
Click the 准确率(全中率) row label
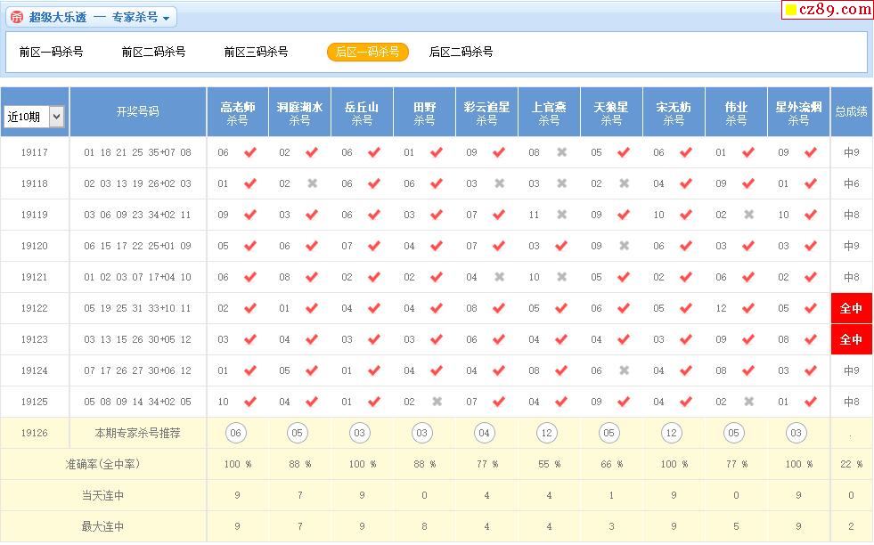pyautogui.click(x=102, y=464)
